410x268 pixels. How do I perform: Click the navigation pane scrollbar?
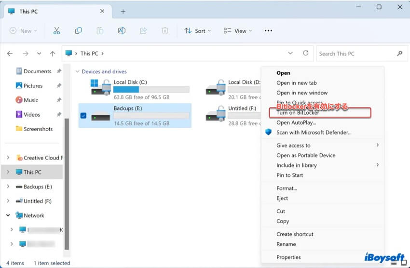[x=67, y=184]
